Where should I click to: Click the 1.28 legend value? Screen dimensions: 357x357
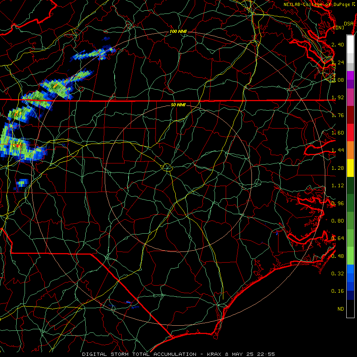coord(338,168)
